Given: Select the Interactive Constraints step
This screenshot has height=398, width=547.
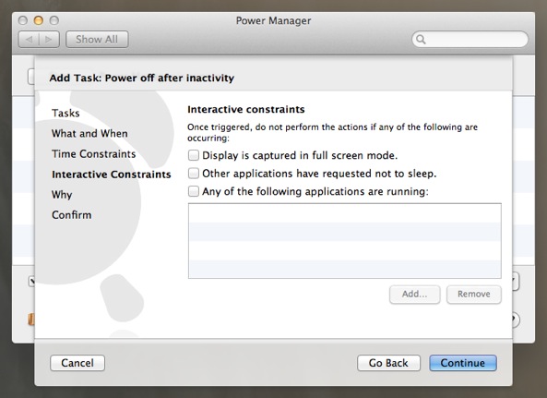Looking at the screenshot, I should point(112,175).
